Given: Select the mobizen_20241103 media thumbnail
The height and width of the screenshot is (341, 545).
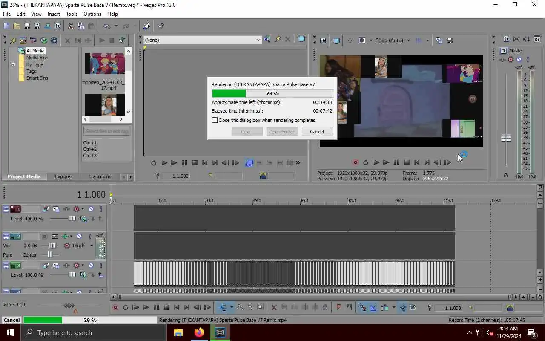Looking at the screenshot, I should (104, 64).
